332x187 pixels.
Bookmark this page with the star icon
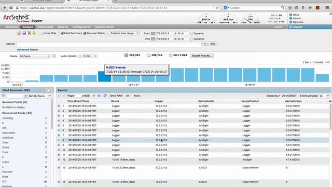(x=290, y=8)
